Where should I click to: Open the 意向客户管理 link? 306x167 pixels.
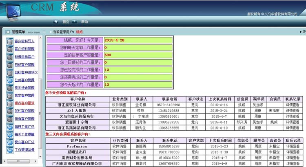click(24, 95)
